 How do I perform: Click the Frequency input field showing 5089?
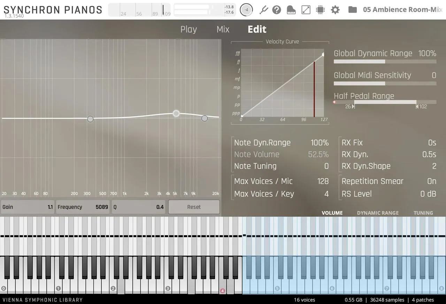click(x=83, y=207)
